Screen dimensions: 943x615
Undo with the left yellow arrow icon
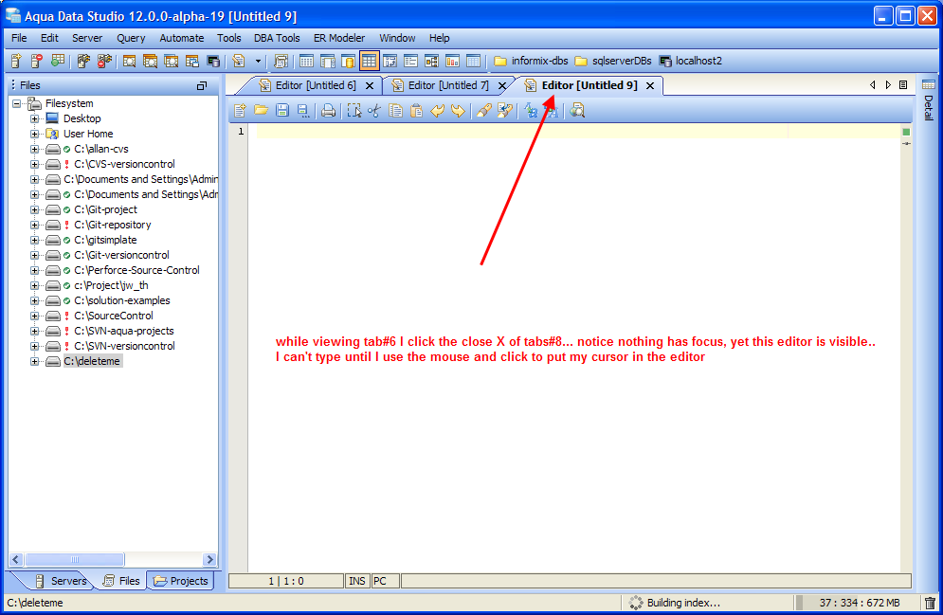(x=437, y=110)
